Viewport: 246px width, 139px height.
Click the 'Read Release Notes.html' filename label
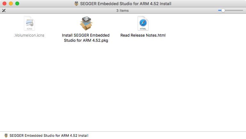143,35
